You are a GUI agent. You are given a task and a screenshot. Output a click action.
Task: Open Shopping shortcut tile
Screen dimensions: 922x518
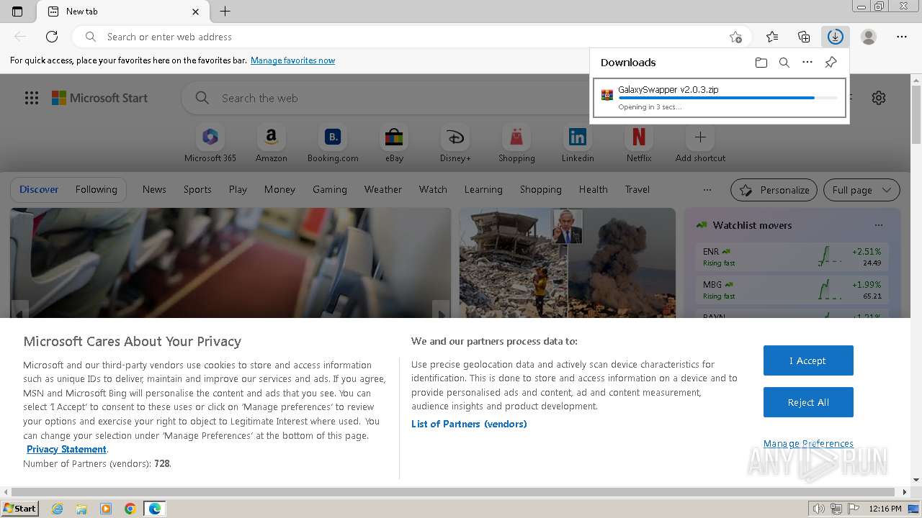(516, 144)
